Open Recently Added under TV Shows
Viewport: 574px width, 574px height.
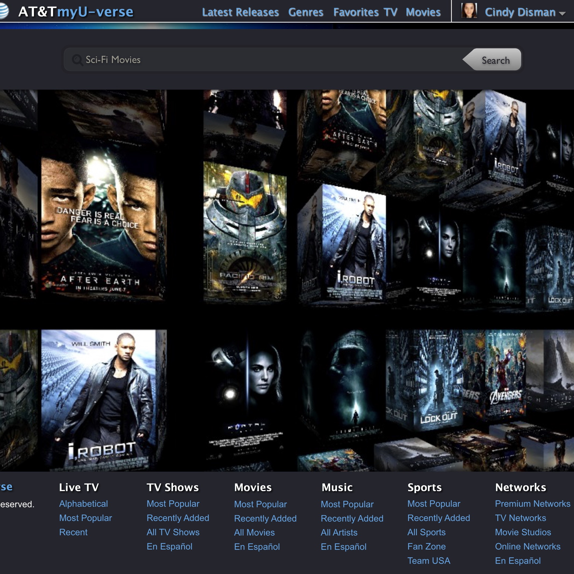(x=178, y=518)
